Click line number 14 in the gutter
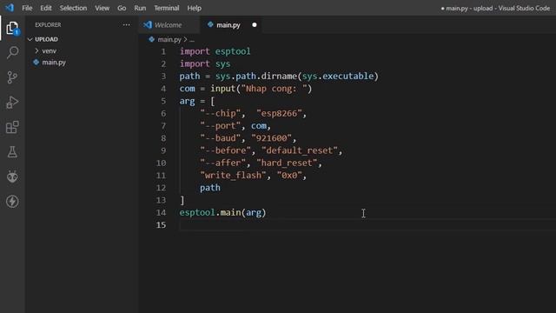This screenshot has height=313, width=556. click(x=161, y=212)
